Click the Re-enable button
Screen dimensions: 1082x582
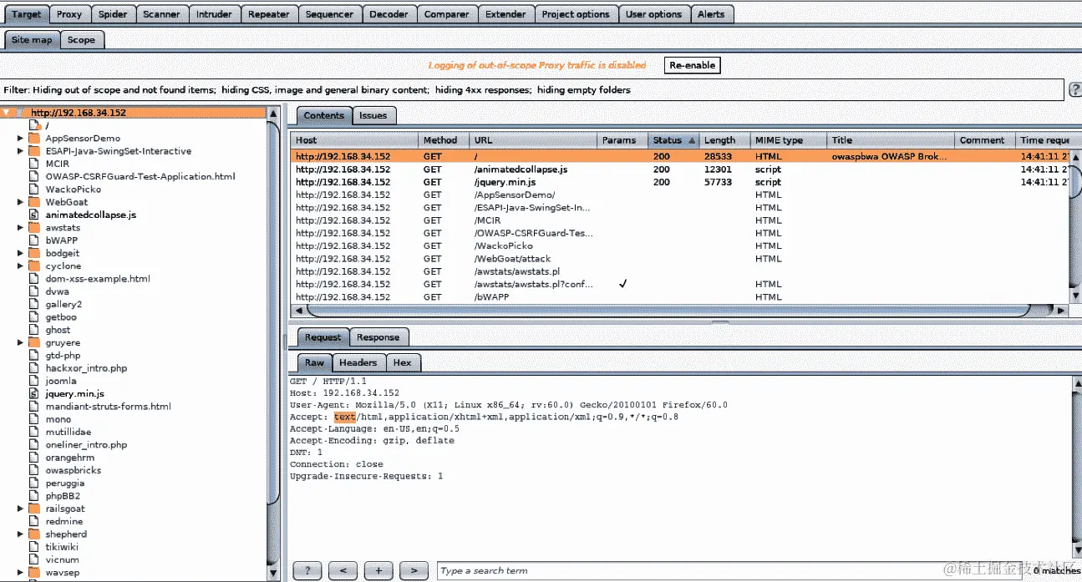coord(693,65)
